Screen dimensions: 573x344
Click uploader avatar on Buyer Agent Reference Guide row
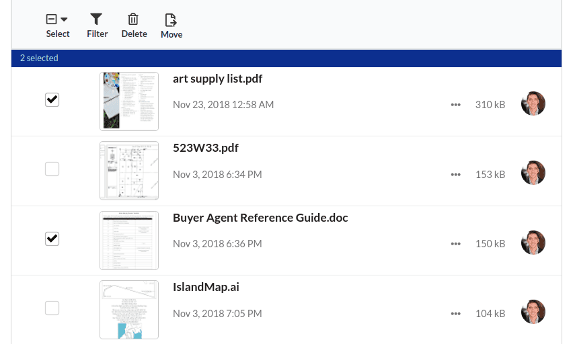[533, 243]
